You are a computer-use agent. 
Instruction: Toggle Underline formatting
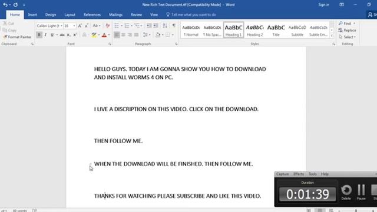(52, 35)
